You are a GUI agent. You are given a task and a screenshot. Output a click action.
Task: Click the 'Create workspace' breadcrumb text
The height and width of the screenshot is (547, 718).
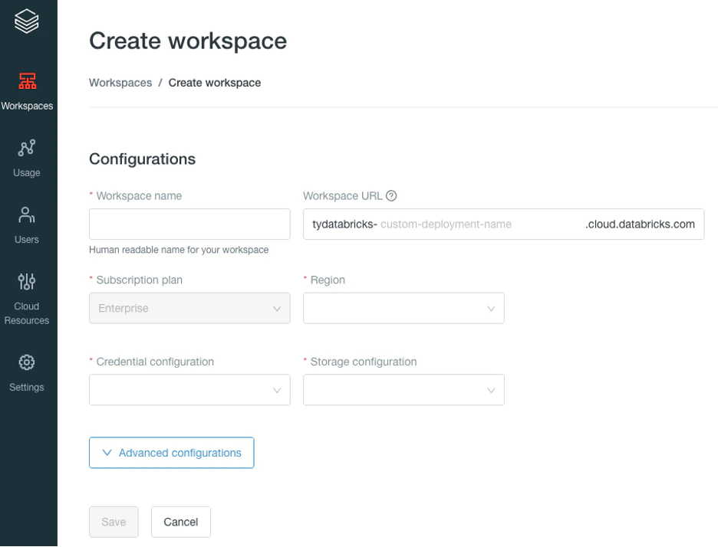(x=215, y=83)
